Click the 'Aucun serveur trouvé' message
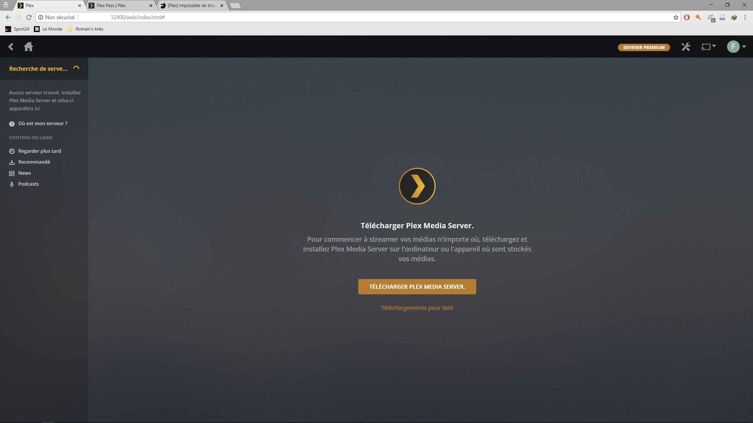This screenshot has width=753, height=423. (45, 100)
